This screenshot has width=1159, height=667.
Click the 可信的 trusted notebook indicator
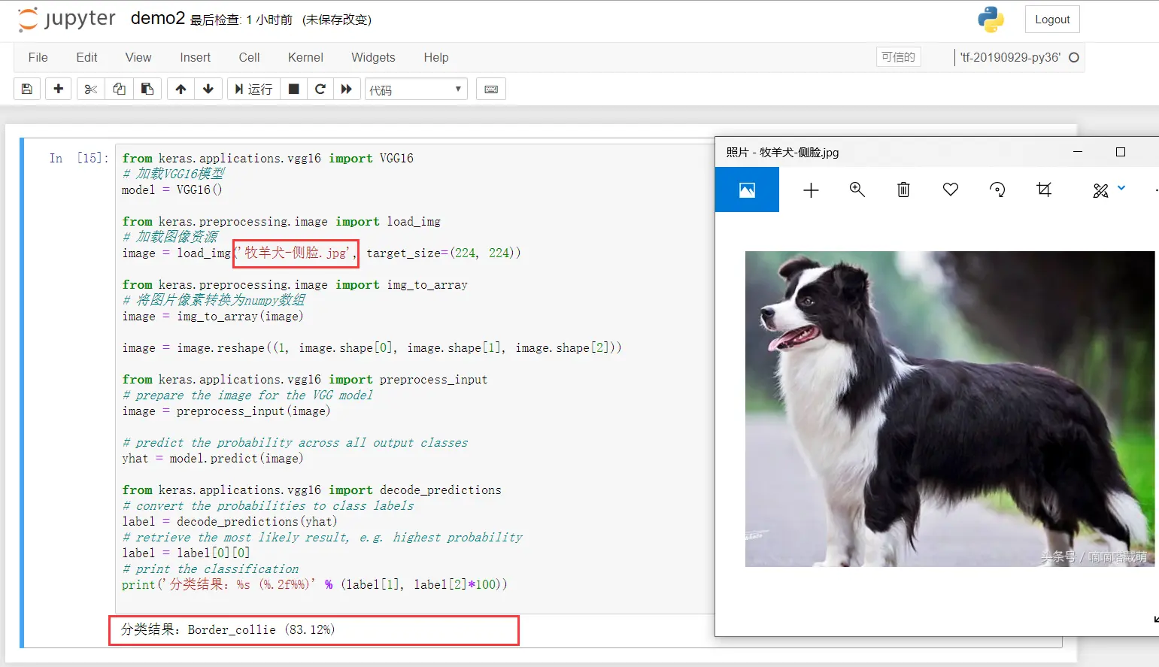coord(899,57)
